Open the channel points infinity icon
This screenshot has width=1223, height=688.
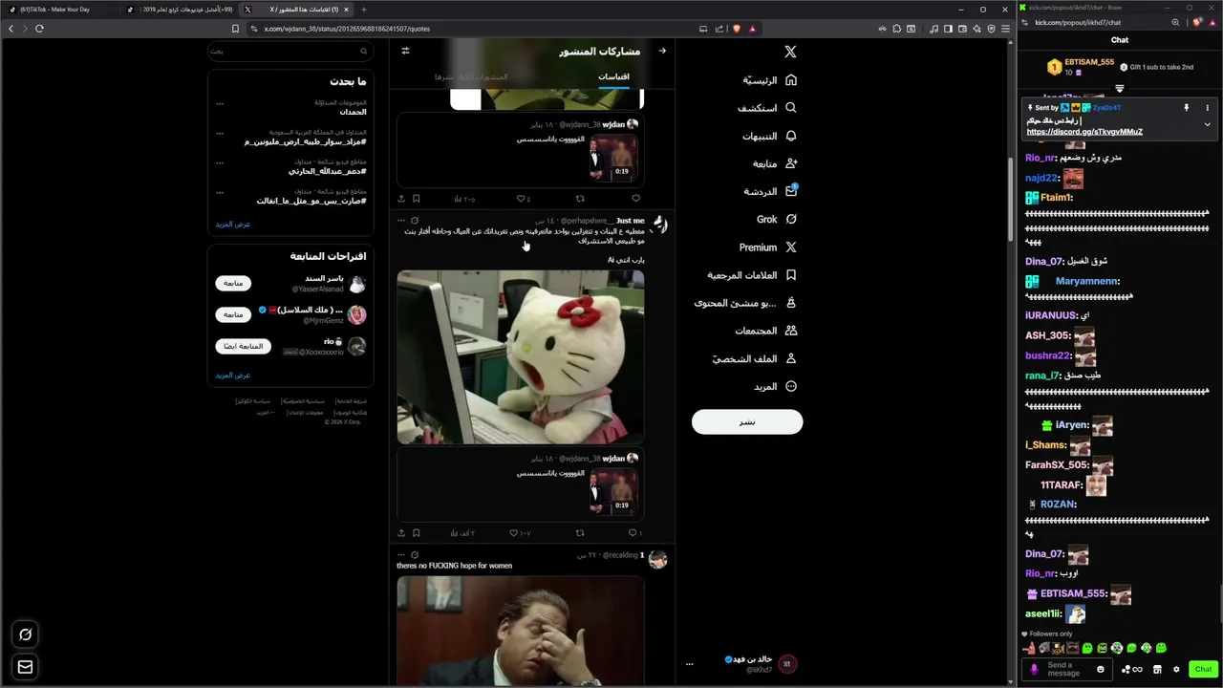[x=1132, y=669]
